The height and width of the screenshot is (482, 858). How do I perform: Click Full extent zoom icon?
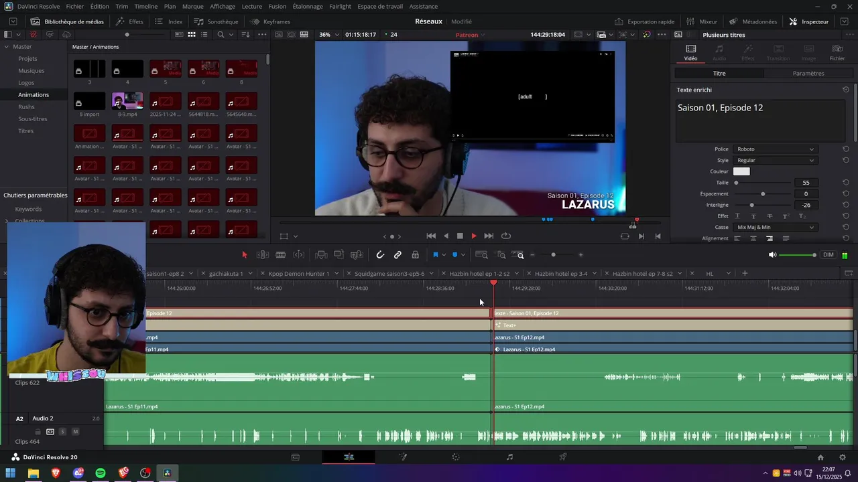click(481, 255)
